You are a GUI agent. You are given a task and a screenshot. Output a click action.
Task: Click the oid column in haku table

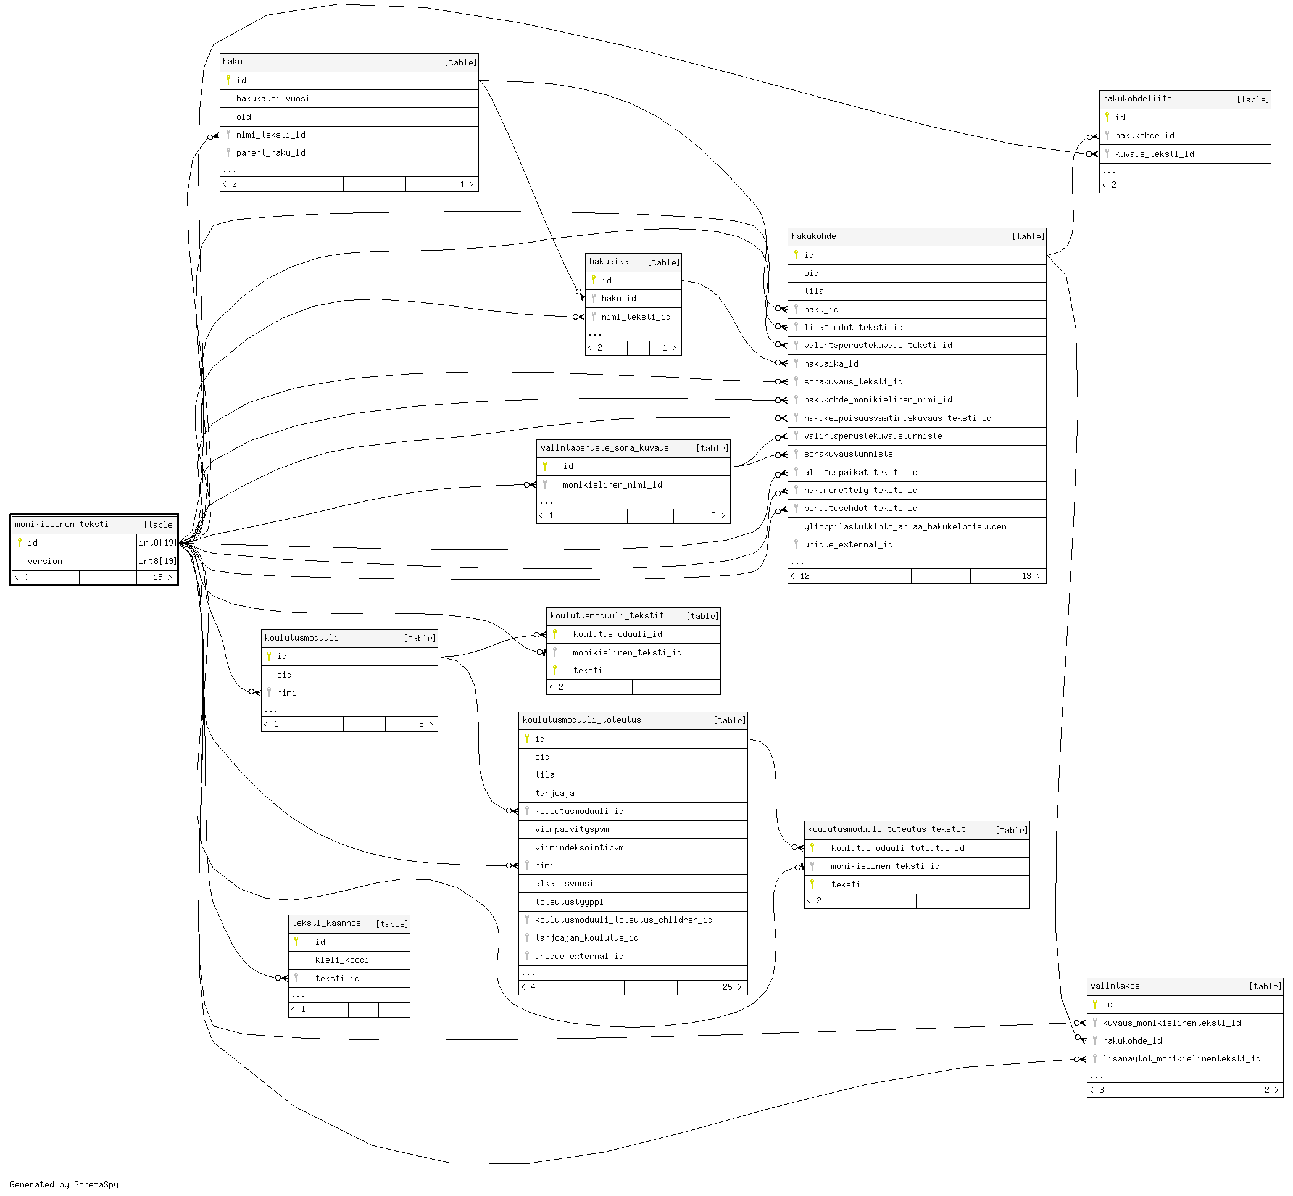click(349, 117)
